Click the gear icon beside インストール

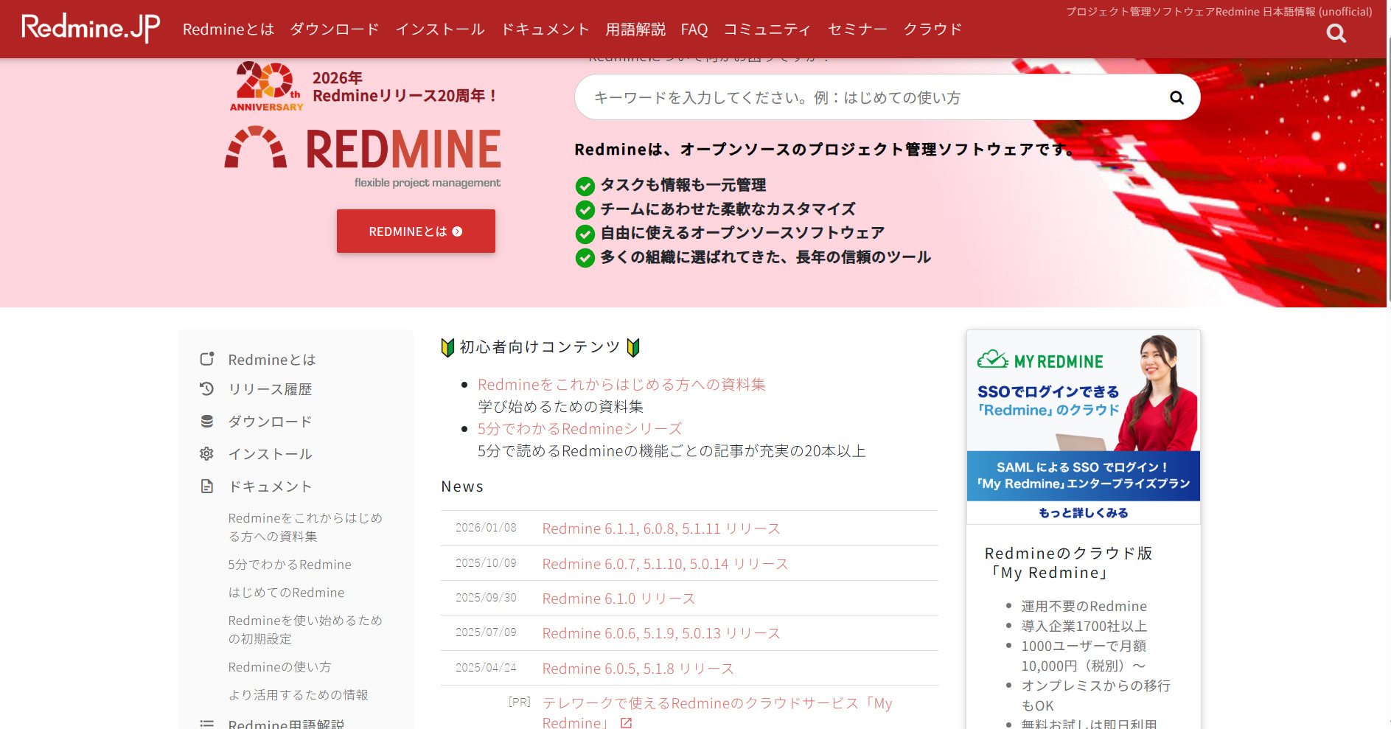coord(207,453)
